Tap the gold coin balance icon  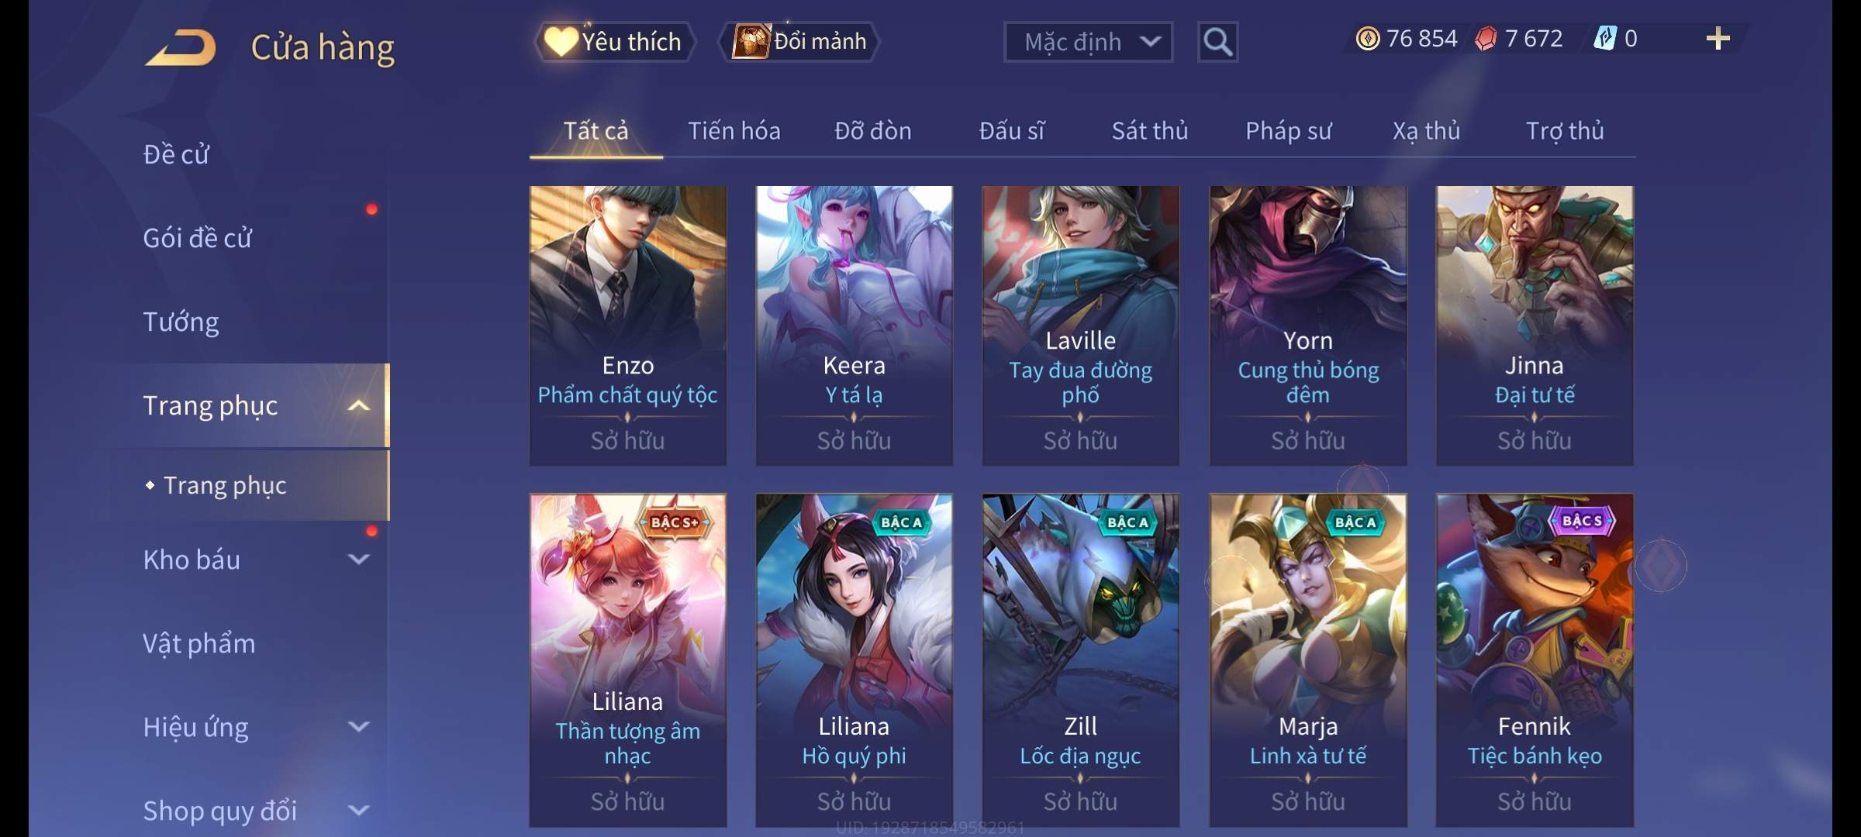pyautogui.click(x=1368, y=39)
